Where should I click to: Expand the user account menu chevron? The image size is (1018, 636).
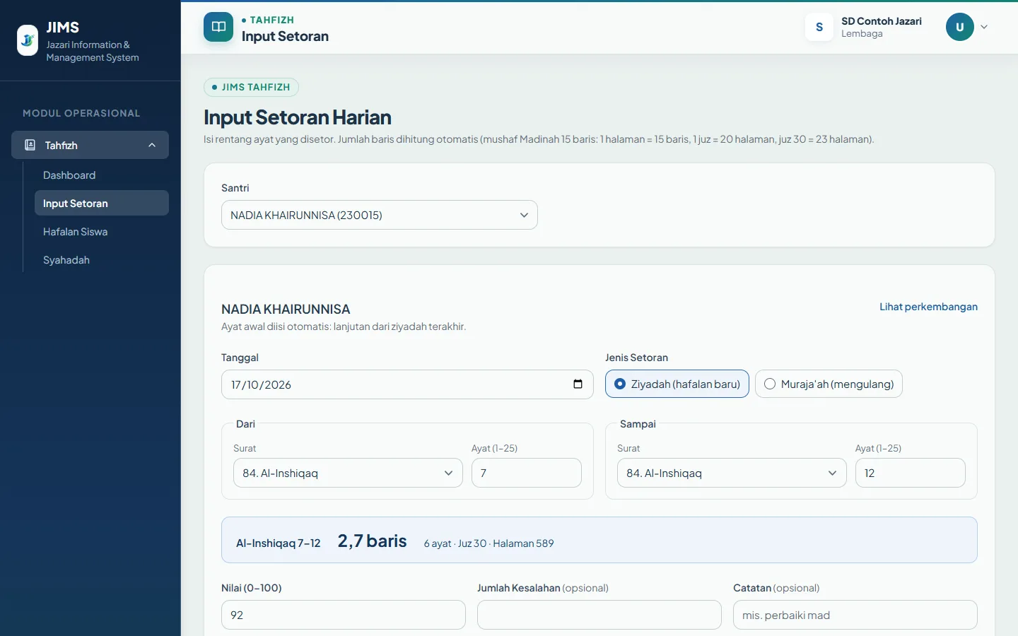click(984, 27)
